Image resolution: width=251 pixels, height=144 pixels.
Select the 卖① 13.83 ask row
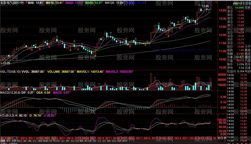236,25
